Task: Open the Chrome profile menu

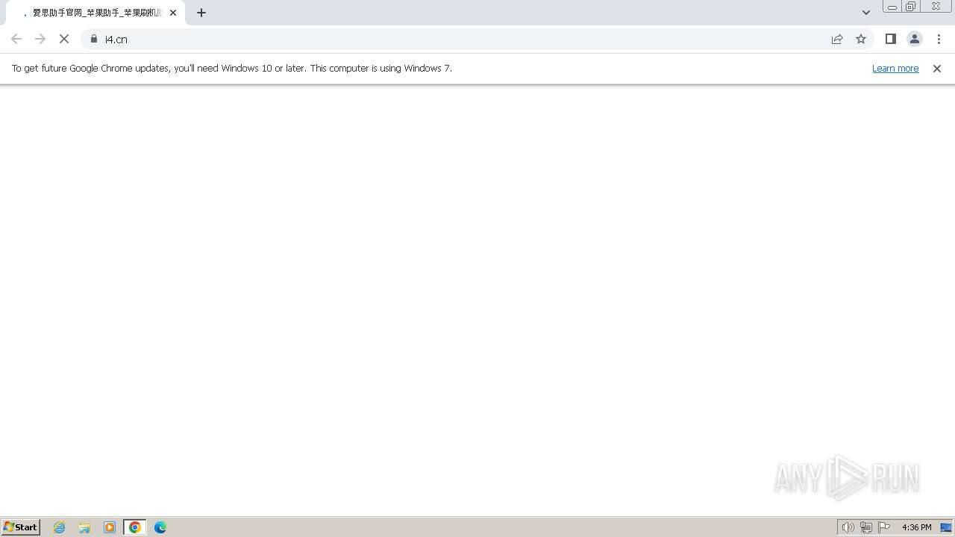Action: tap(915, 39)
